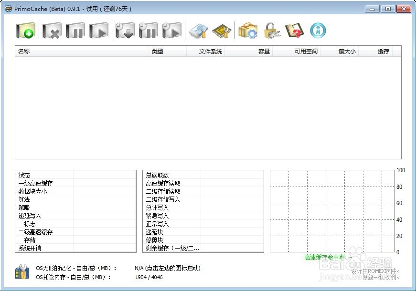Viewport: 416px width, 291px height.
Task: Click the pause deferred write clock icon
Action: [x=149, y=31]
